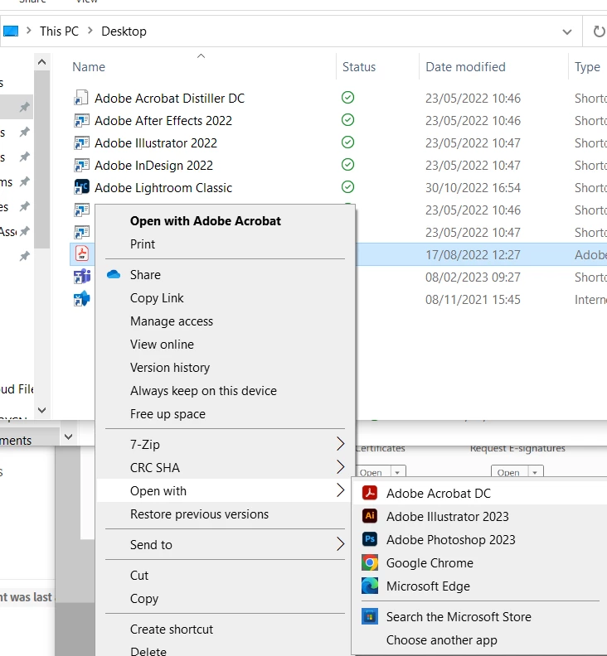
Task: Click the OneDrive cloud icon beside Share
Action: pyautogui.click(x=114, y=274)
